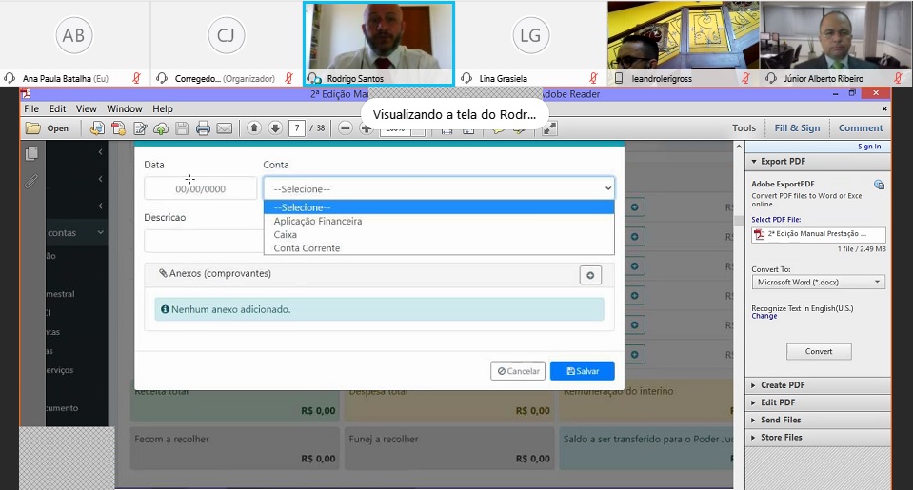This screenshot has height=490, width=913.
Task: Expand the Create PDF section
Action: [782, 385]
